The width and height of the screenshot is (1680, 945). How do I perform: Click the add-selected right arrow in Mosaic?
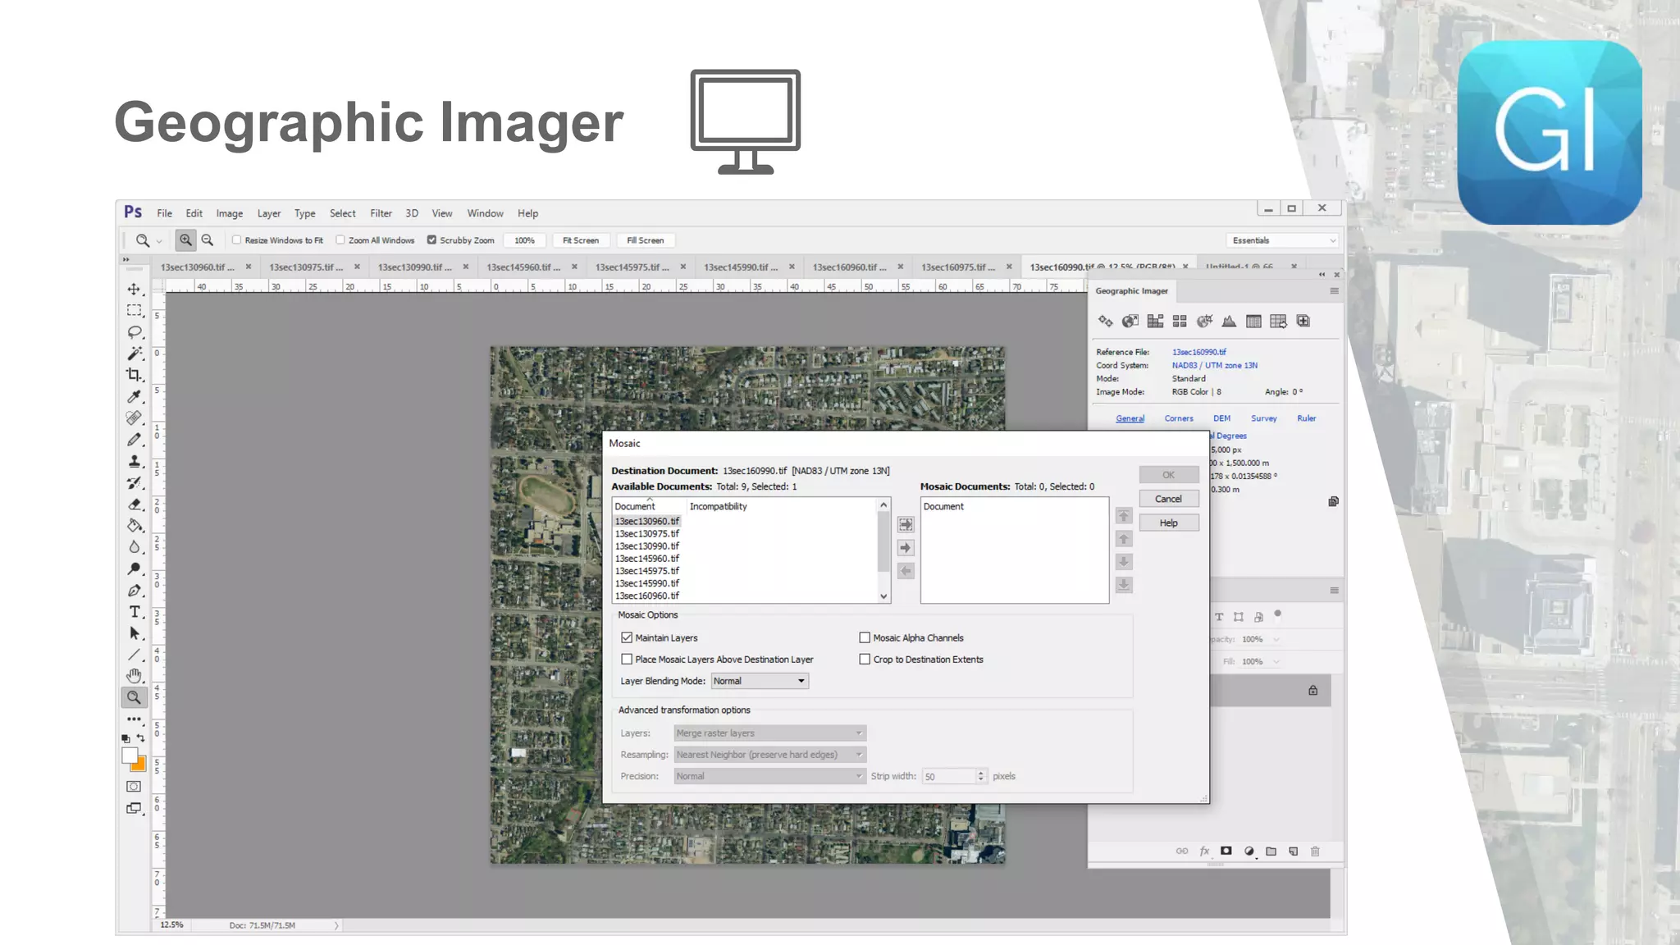pyautogui.click(x=906, y=547)
